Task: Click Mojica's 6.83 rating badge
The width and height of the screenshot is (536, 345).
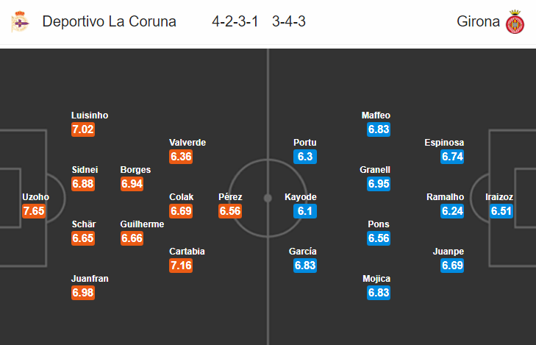Action: click(379, 293)
